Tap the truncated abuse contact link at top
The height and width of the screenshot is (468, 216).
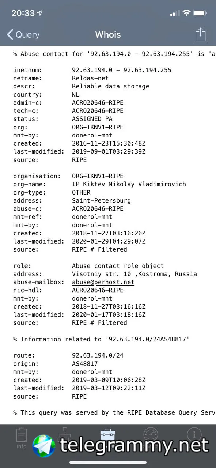(213, 54)
